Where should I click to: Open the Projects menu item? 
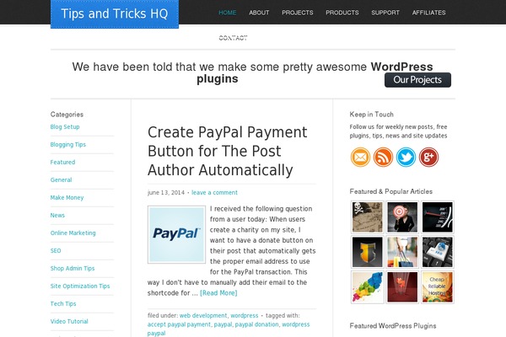pos(298,13)
